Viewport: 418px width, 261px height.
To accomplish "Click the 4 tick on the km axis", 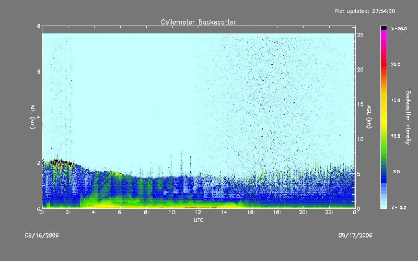I will pos(39,117).
